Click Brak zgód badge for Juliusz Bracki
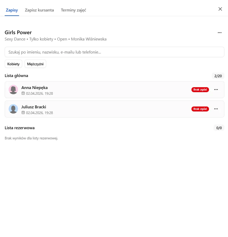The height and width of the screenshot is (237, 228). [200, 109]
